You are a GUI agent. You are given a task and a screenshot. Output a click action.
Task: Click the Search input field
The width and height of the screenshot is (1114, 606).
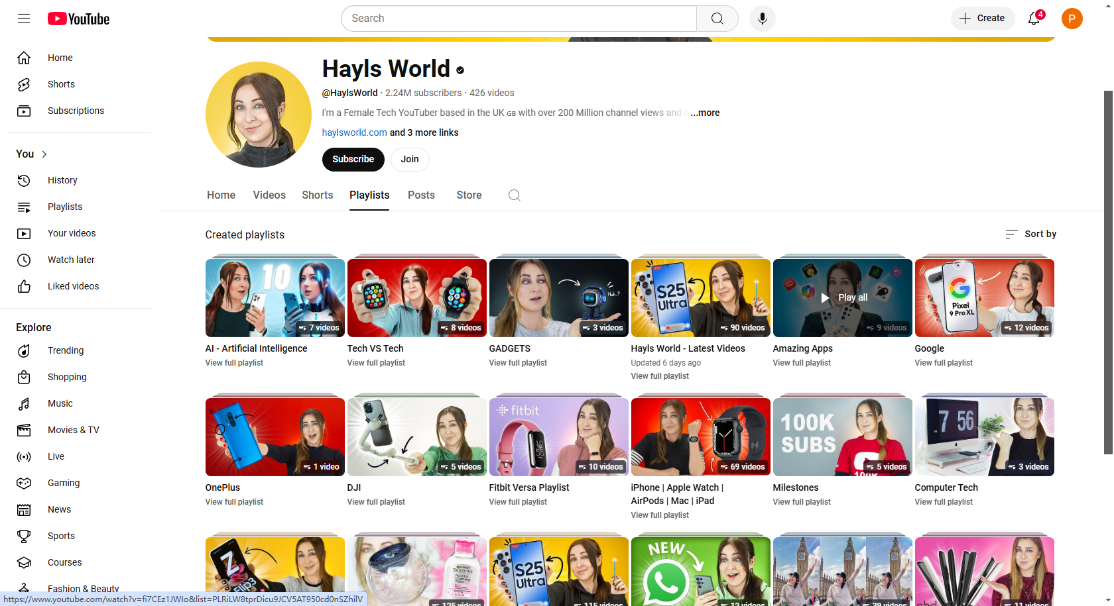click(519, 19)
